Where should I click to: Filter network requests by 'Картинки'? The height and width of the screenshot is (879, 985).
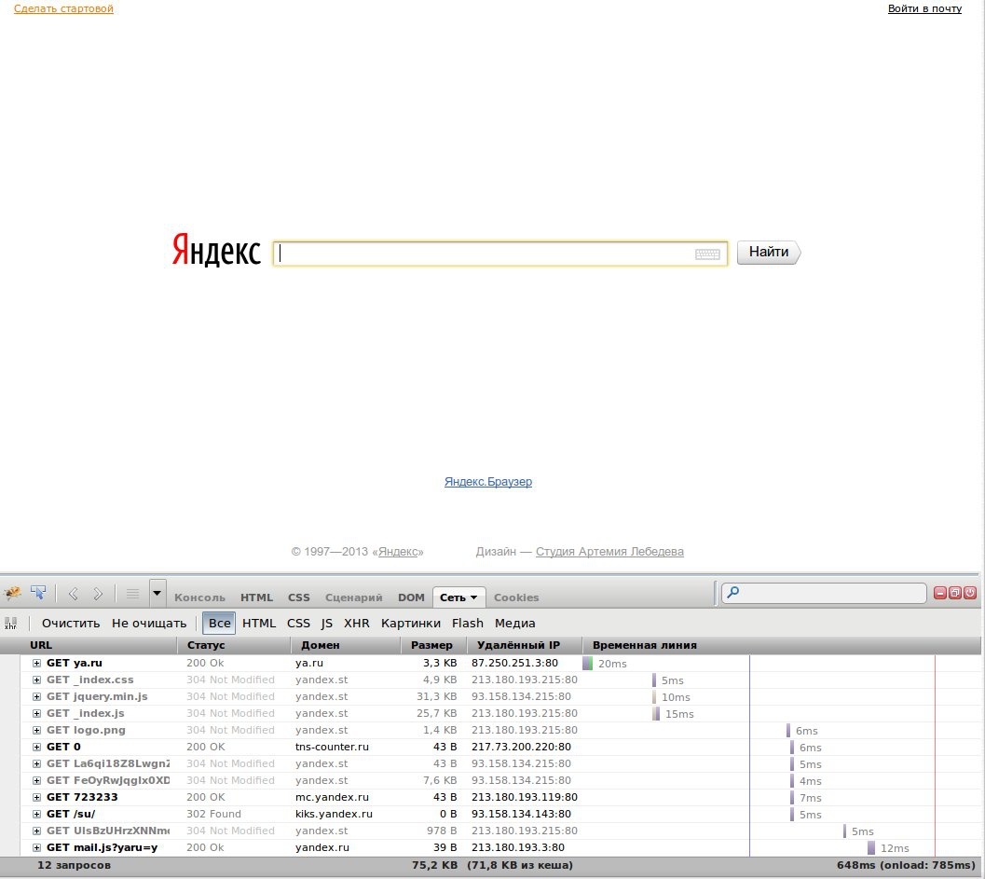click(x=410, y=623)
